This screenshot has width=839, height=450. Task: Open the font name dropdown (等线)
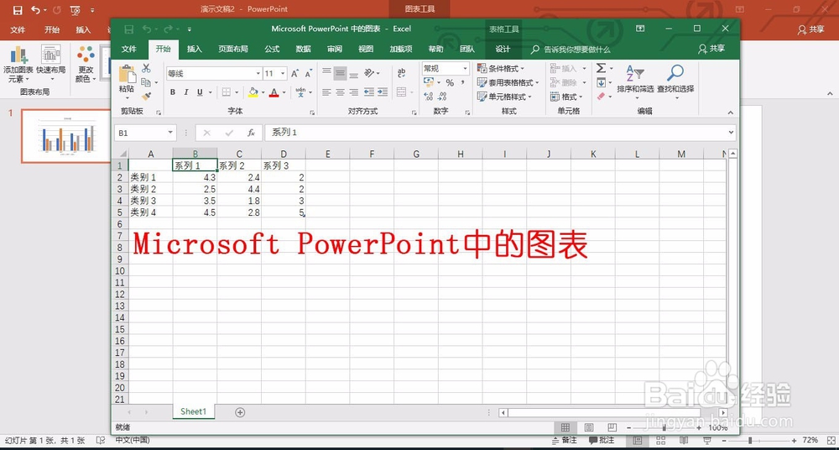click(258, 73)
